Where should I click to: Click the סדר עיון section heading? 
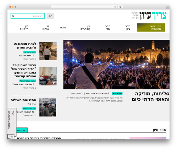click(159, 130)
